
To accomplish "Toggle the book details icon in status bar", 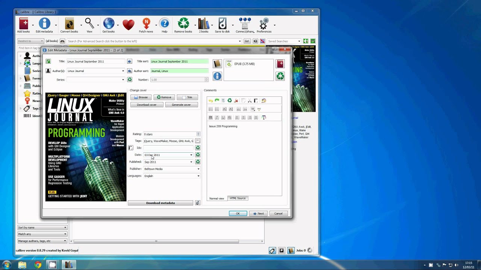I will pos(290,250).
